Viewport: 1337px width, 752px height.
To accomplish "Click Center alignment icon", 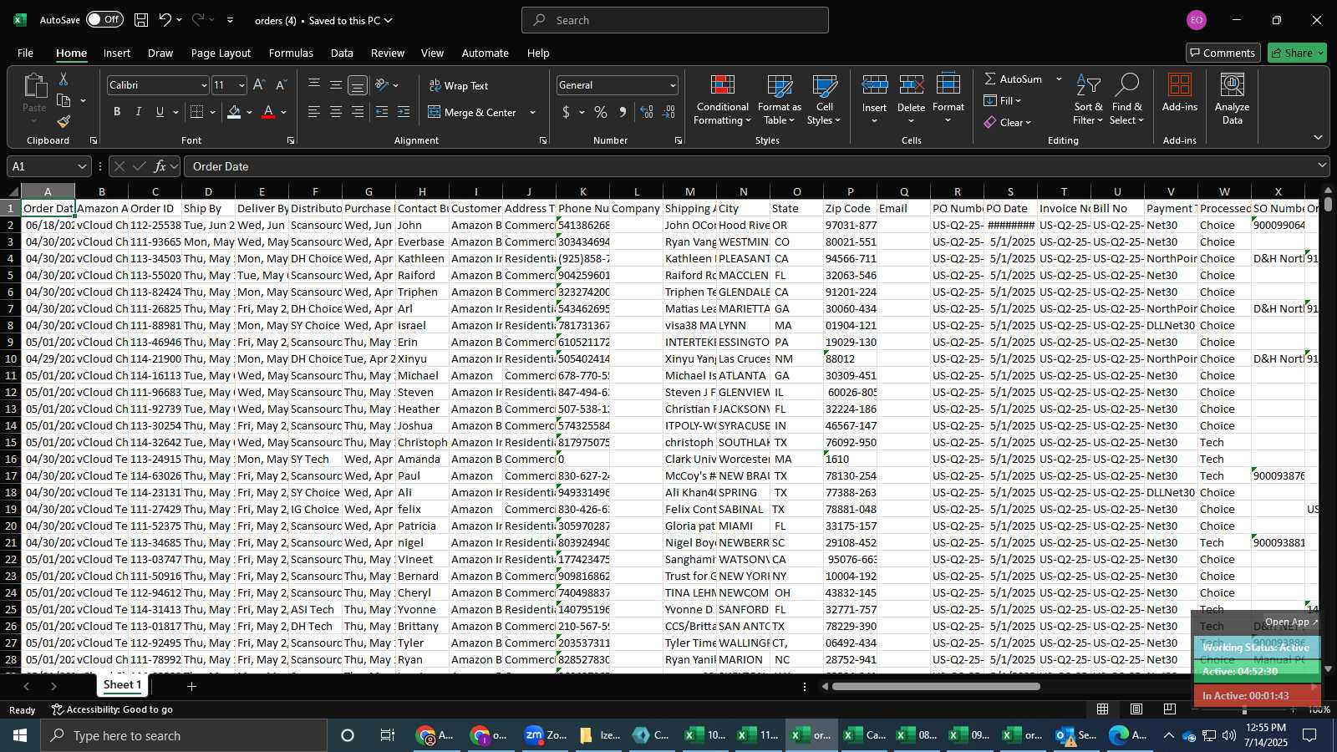I will coord(336,112).
